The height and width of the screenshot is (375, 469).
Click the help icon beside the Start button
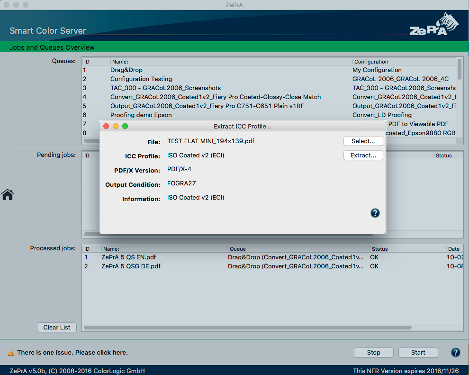455,352
